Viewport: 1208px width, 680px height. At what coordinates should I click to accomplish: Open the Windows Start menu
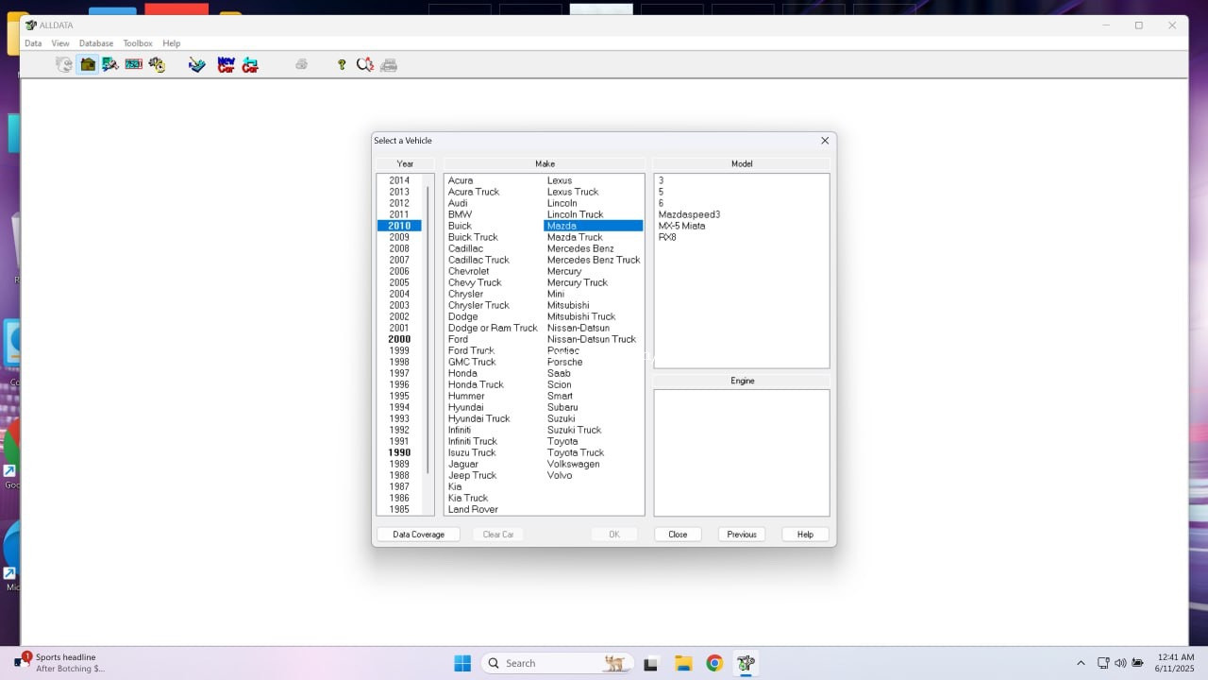pos(462,663)
